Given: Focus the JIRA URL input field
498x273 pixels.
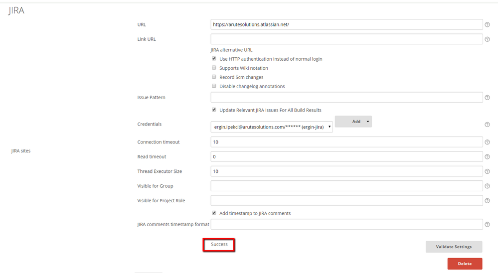Looking at the screenshot, I should tap(346, 24).
